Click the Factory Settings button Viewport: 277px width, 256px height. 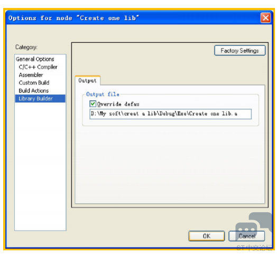click(x=239, y=51)
